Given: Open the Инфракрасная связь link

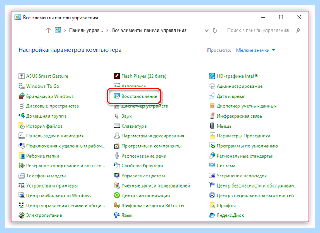Looking at the screenshot, I should tap(239, 116).
